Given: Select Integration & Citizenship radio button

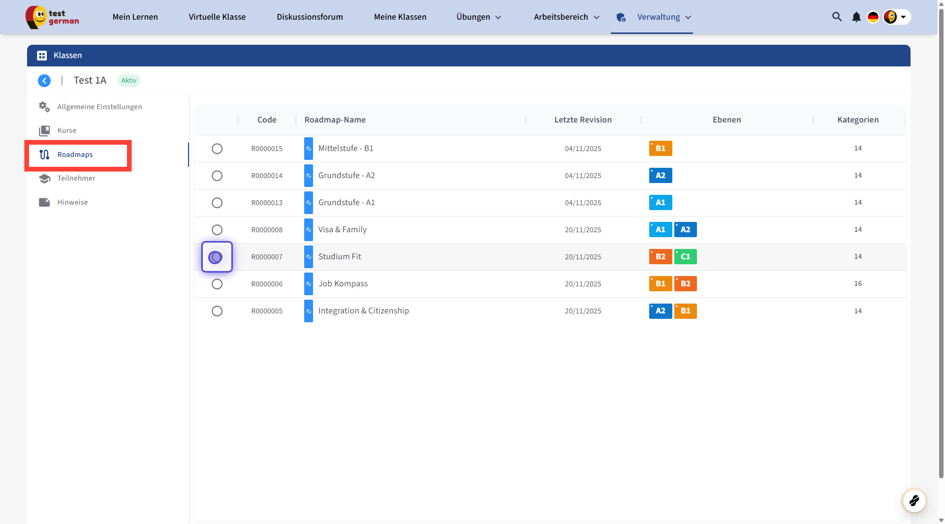Looking at the screenshot, I should (217, 311).
